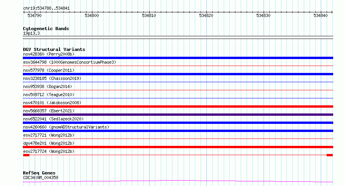Click the blue bar under nsv4260660
This screenshot has width=344, height=186.
[178, 131]
